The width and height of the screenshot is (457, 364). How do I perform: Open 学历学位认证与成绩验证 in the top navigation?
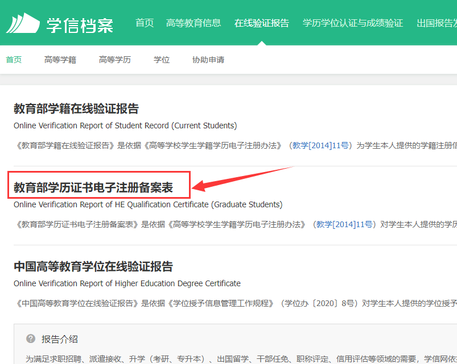tap(353, 23)
